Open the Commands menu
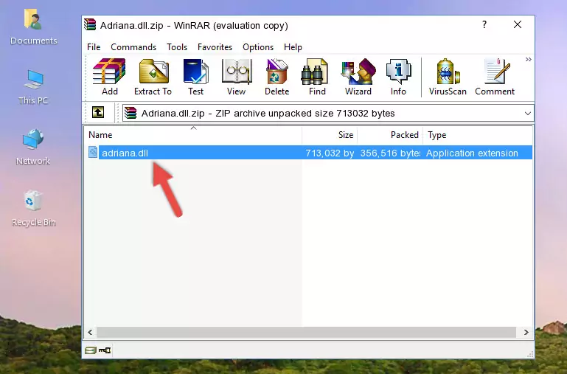 (x=133, y=47)
